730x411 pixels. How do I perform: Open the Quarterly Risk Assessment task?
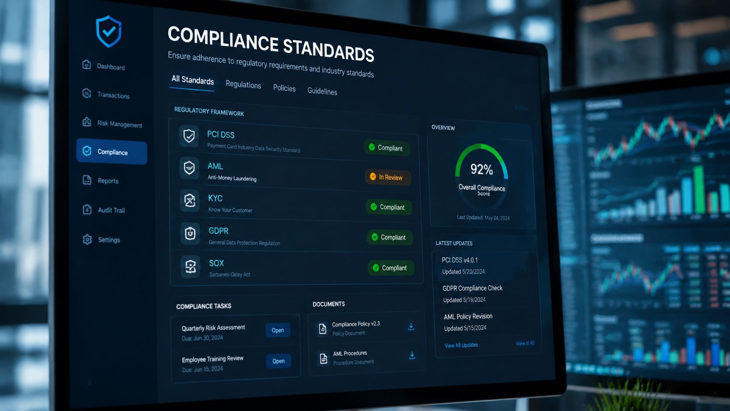click(x=278, y=330)
